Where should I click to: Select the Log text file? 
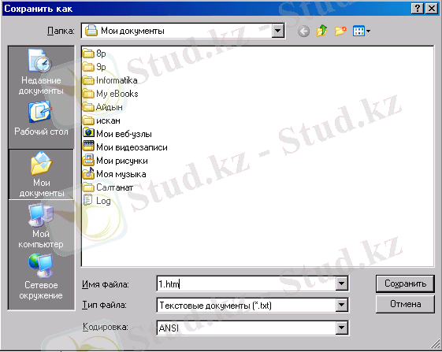tap(97, 201)
